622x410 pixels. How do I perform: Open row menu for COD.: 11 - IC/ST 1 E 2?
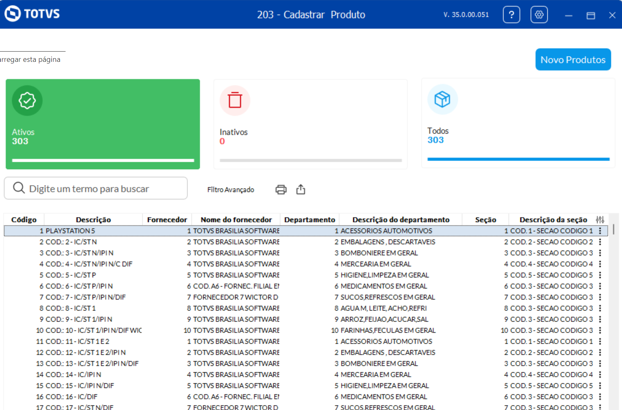tap(600, 342)
